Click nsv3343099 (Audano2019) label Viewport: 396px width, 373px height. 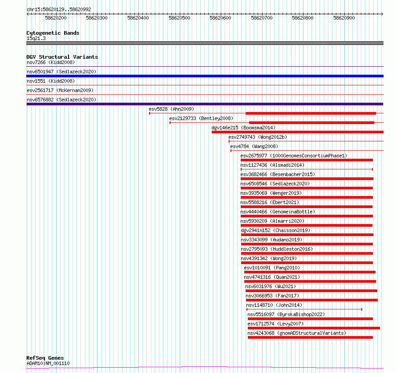click(x=271, y=240)
